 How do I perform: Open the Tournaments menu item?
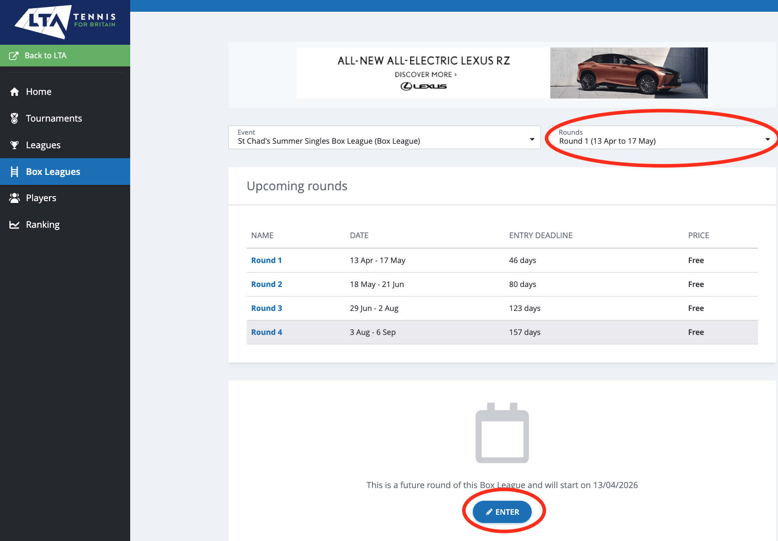tap(54, 118)
